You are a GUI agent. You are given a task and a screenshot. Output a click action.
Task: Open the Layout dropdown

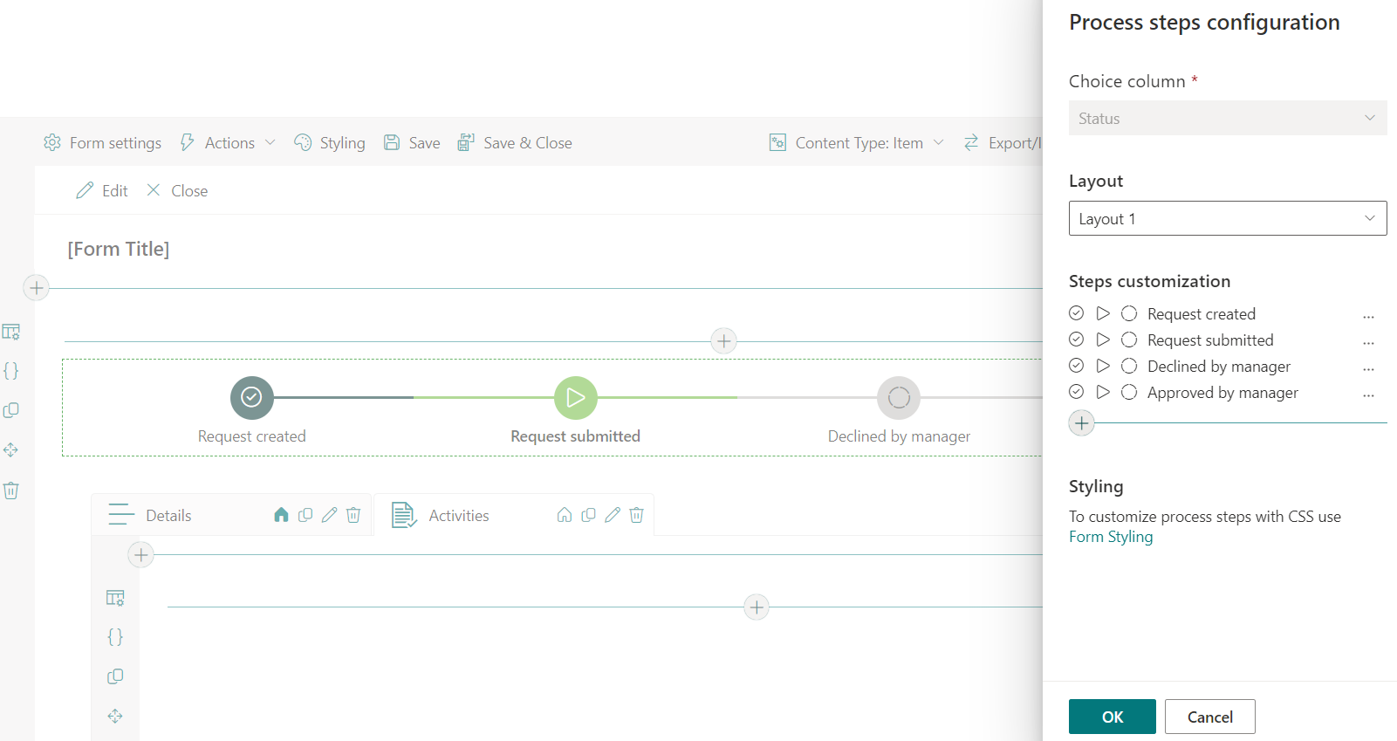click(x=1227, y=218)
